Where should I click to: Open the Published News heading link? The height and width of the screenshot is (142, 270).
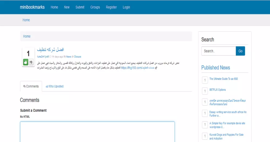tap(215, 68)
